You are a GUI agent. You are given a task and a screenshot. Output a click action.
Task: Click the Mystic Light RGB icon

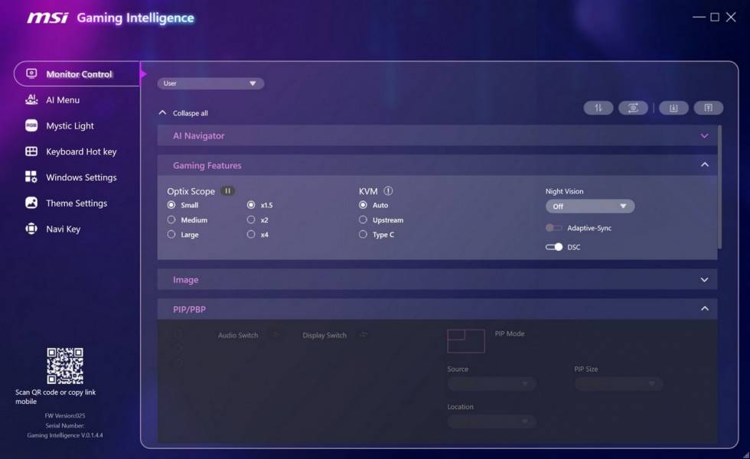pyautogui.click(x=31, y=125)
